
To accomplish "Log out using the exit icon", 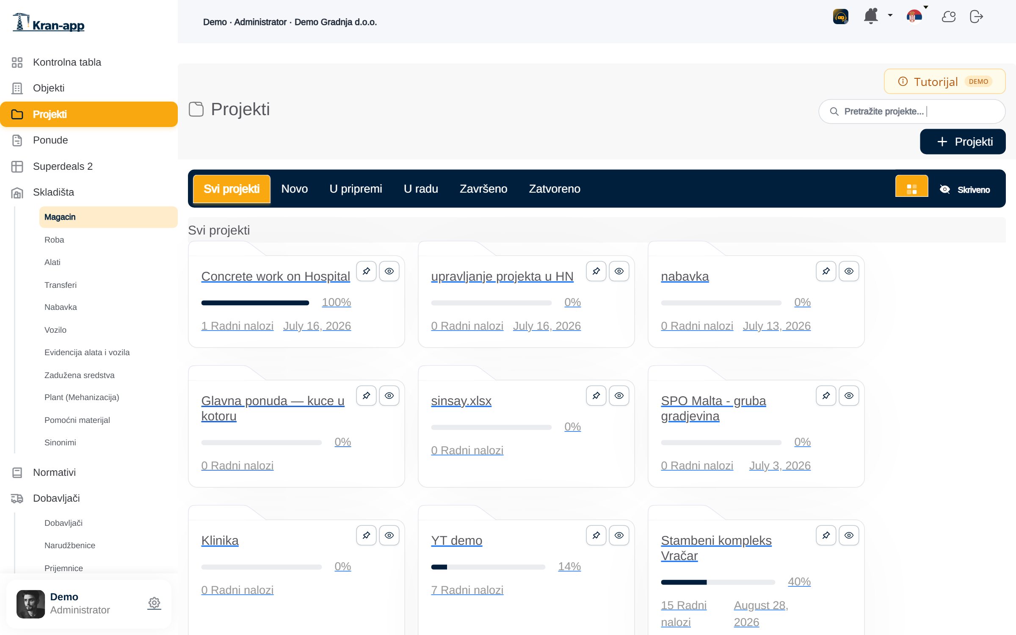I will click(976, 17).
